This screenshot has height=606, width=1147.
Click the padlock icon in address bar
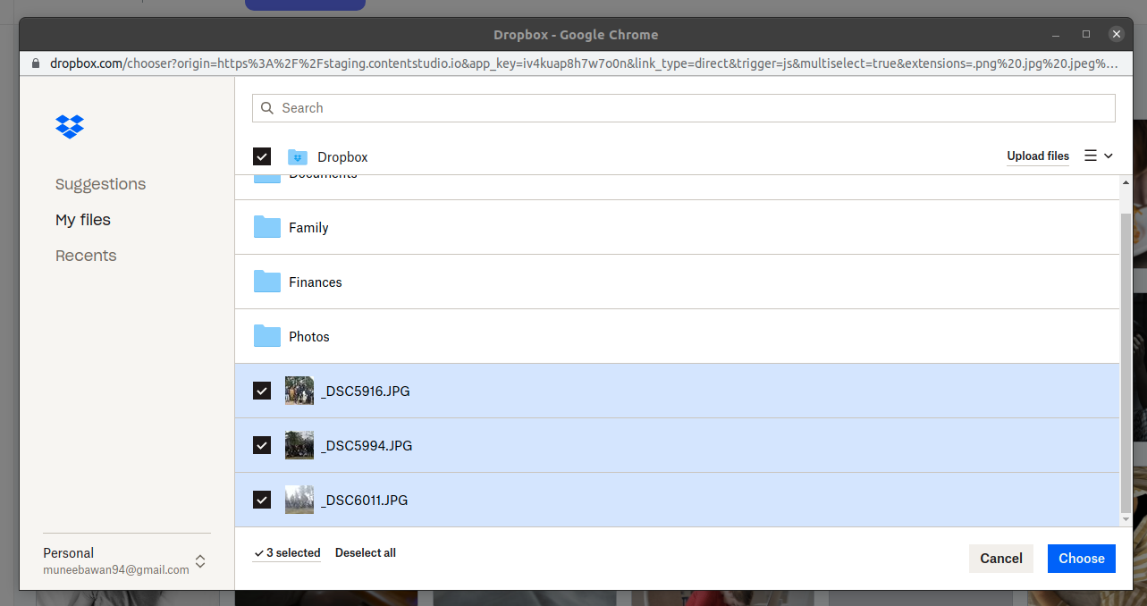point(36,63)
